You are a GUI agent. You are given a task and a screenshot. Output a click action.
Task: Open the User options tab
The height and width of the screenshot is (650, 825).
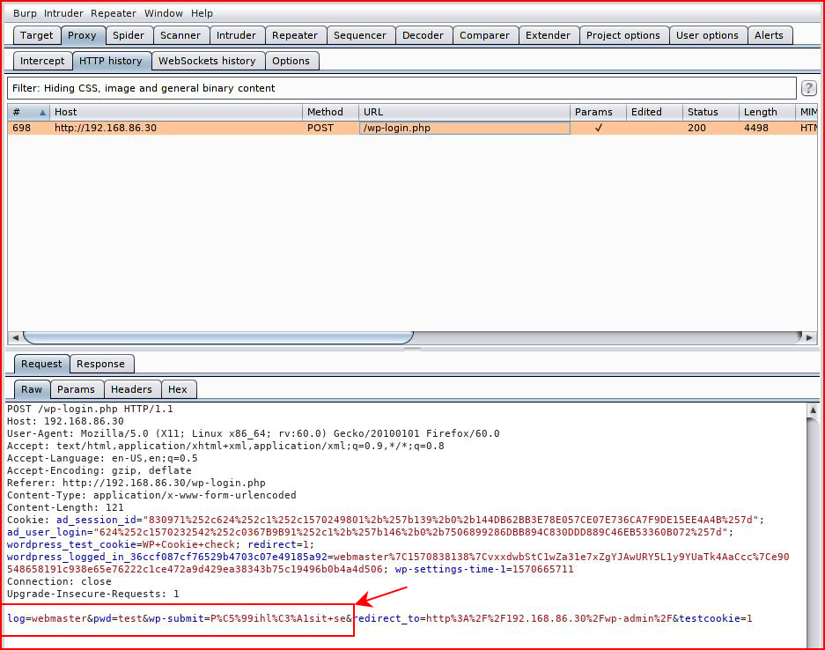tap(707, 35)
